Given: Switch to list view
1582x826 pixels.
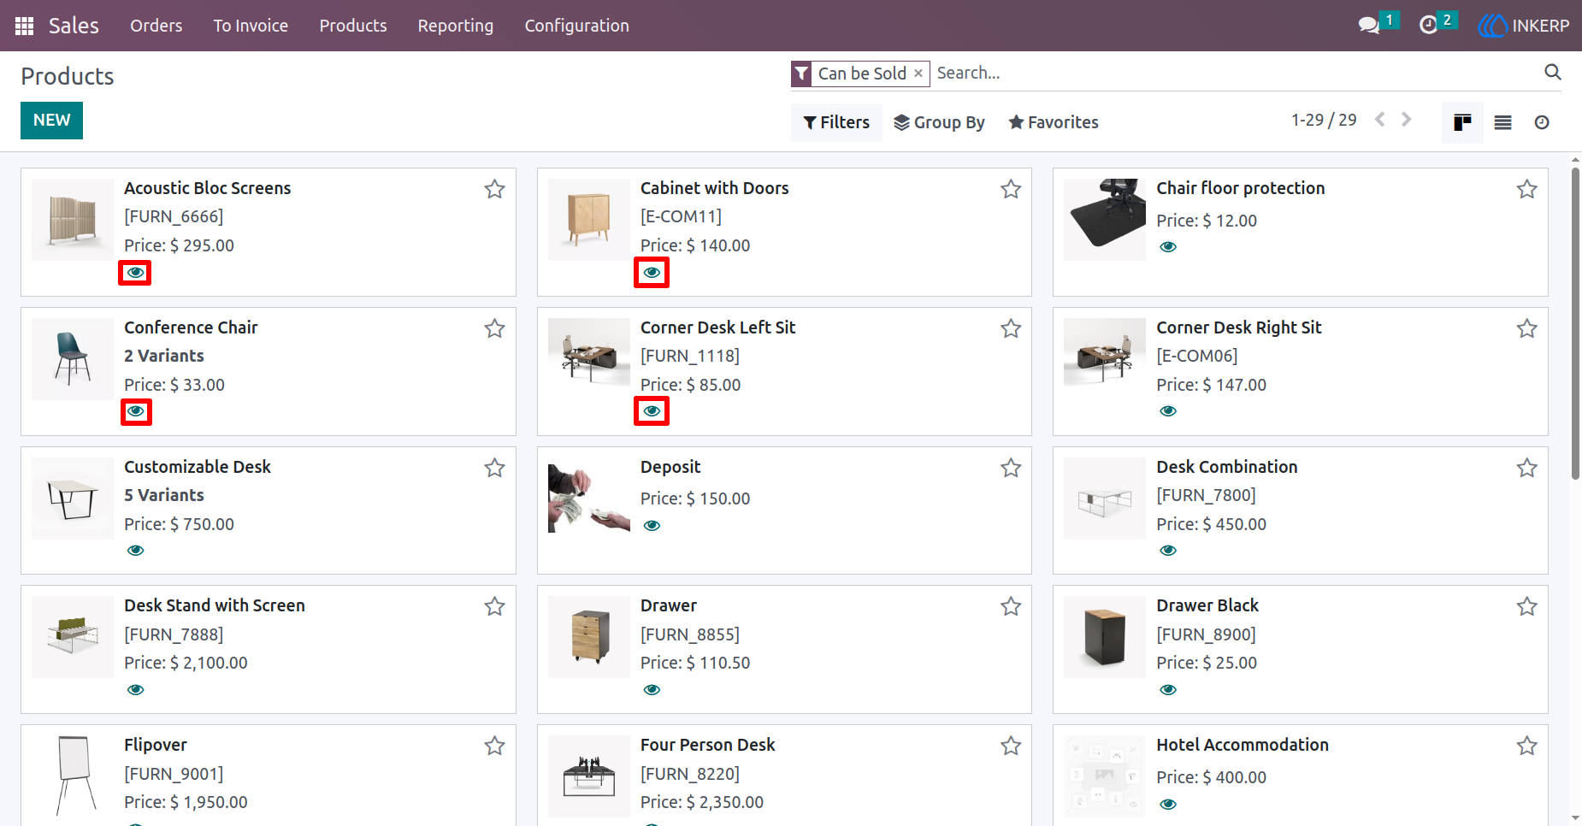Looking at the screenshot, I should pyautogui.click(x=1502, y=122).
